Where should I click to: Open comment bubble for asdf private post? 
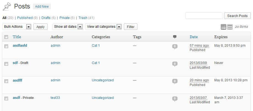point(175,98)
